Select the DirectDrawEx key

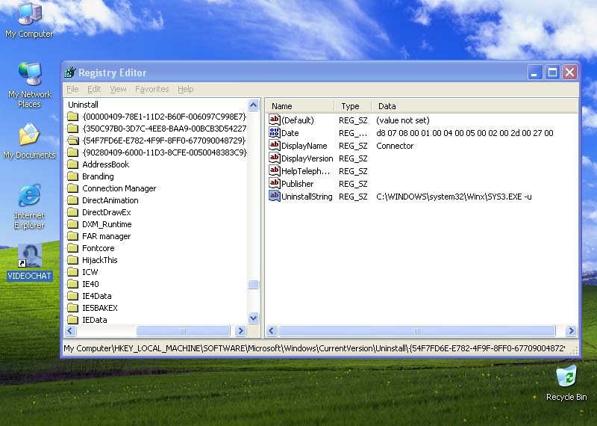[x=107, y=212]
